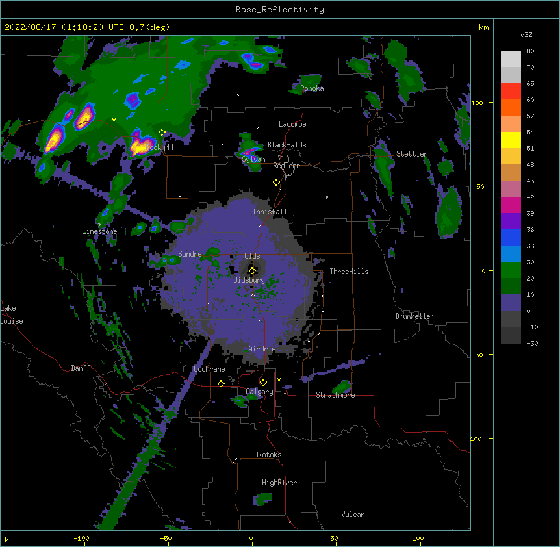
Task: Click the Lake Louise label
Action: pos(10,314)
